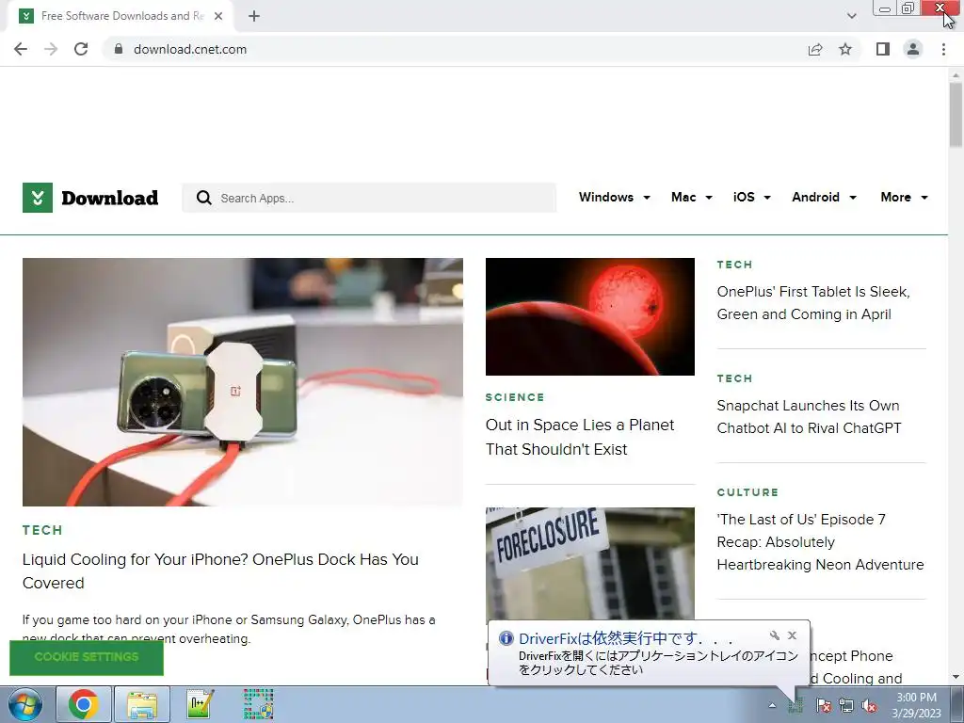Bookmark this page with the star icon
Image resolution: width=964 pixels, height=723 pixels.
tap(845, 49)
